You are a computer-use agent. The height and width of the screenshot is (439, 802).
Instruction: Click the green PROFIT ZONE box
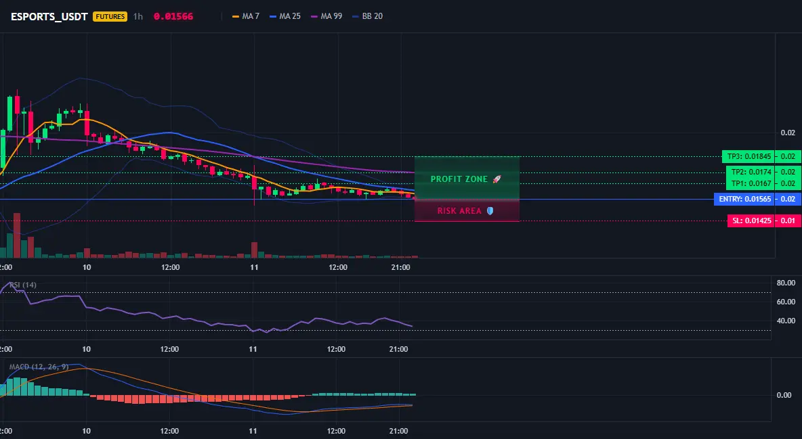coord(467,178)
